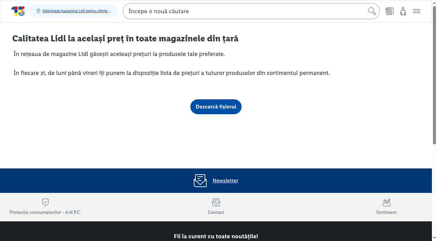Screen dimensions: 437x241
Task: Open 'Protecția consumatorilor - A.N.P.C.' link
Action: point(45,212)
